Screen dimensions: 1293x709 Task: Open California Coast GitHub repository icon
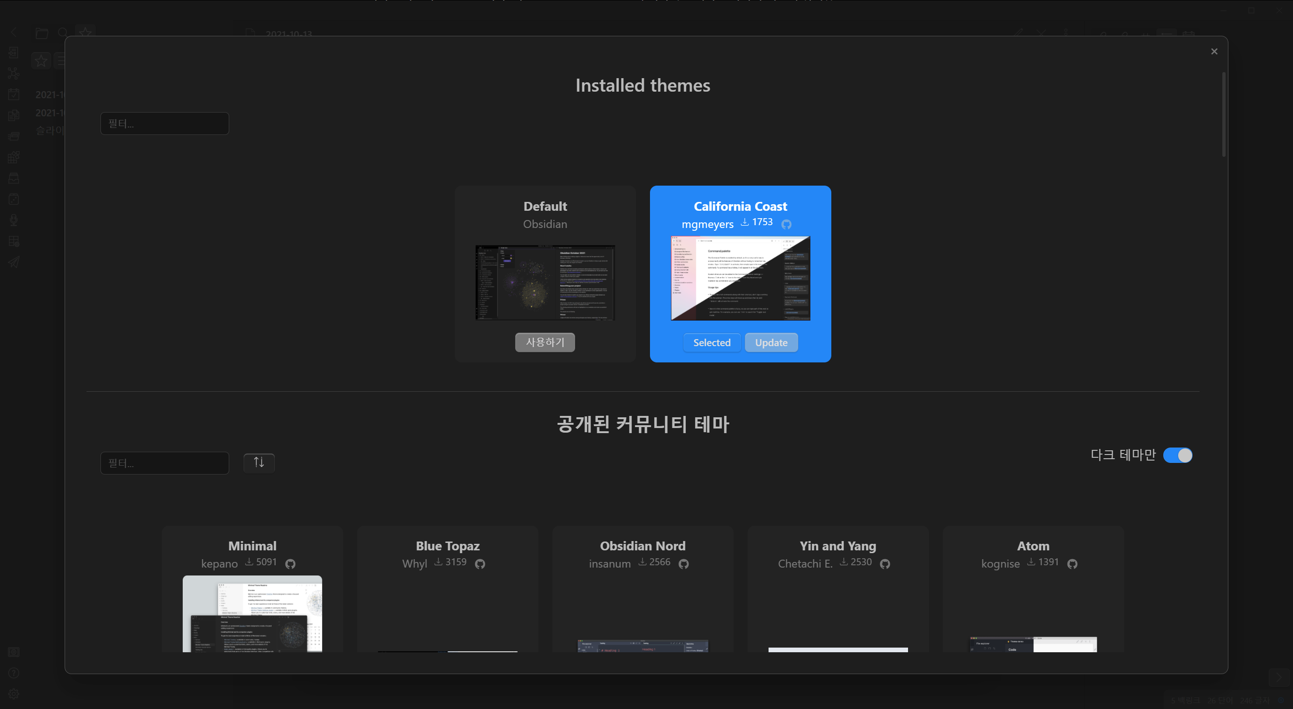[786, 224]
